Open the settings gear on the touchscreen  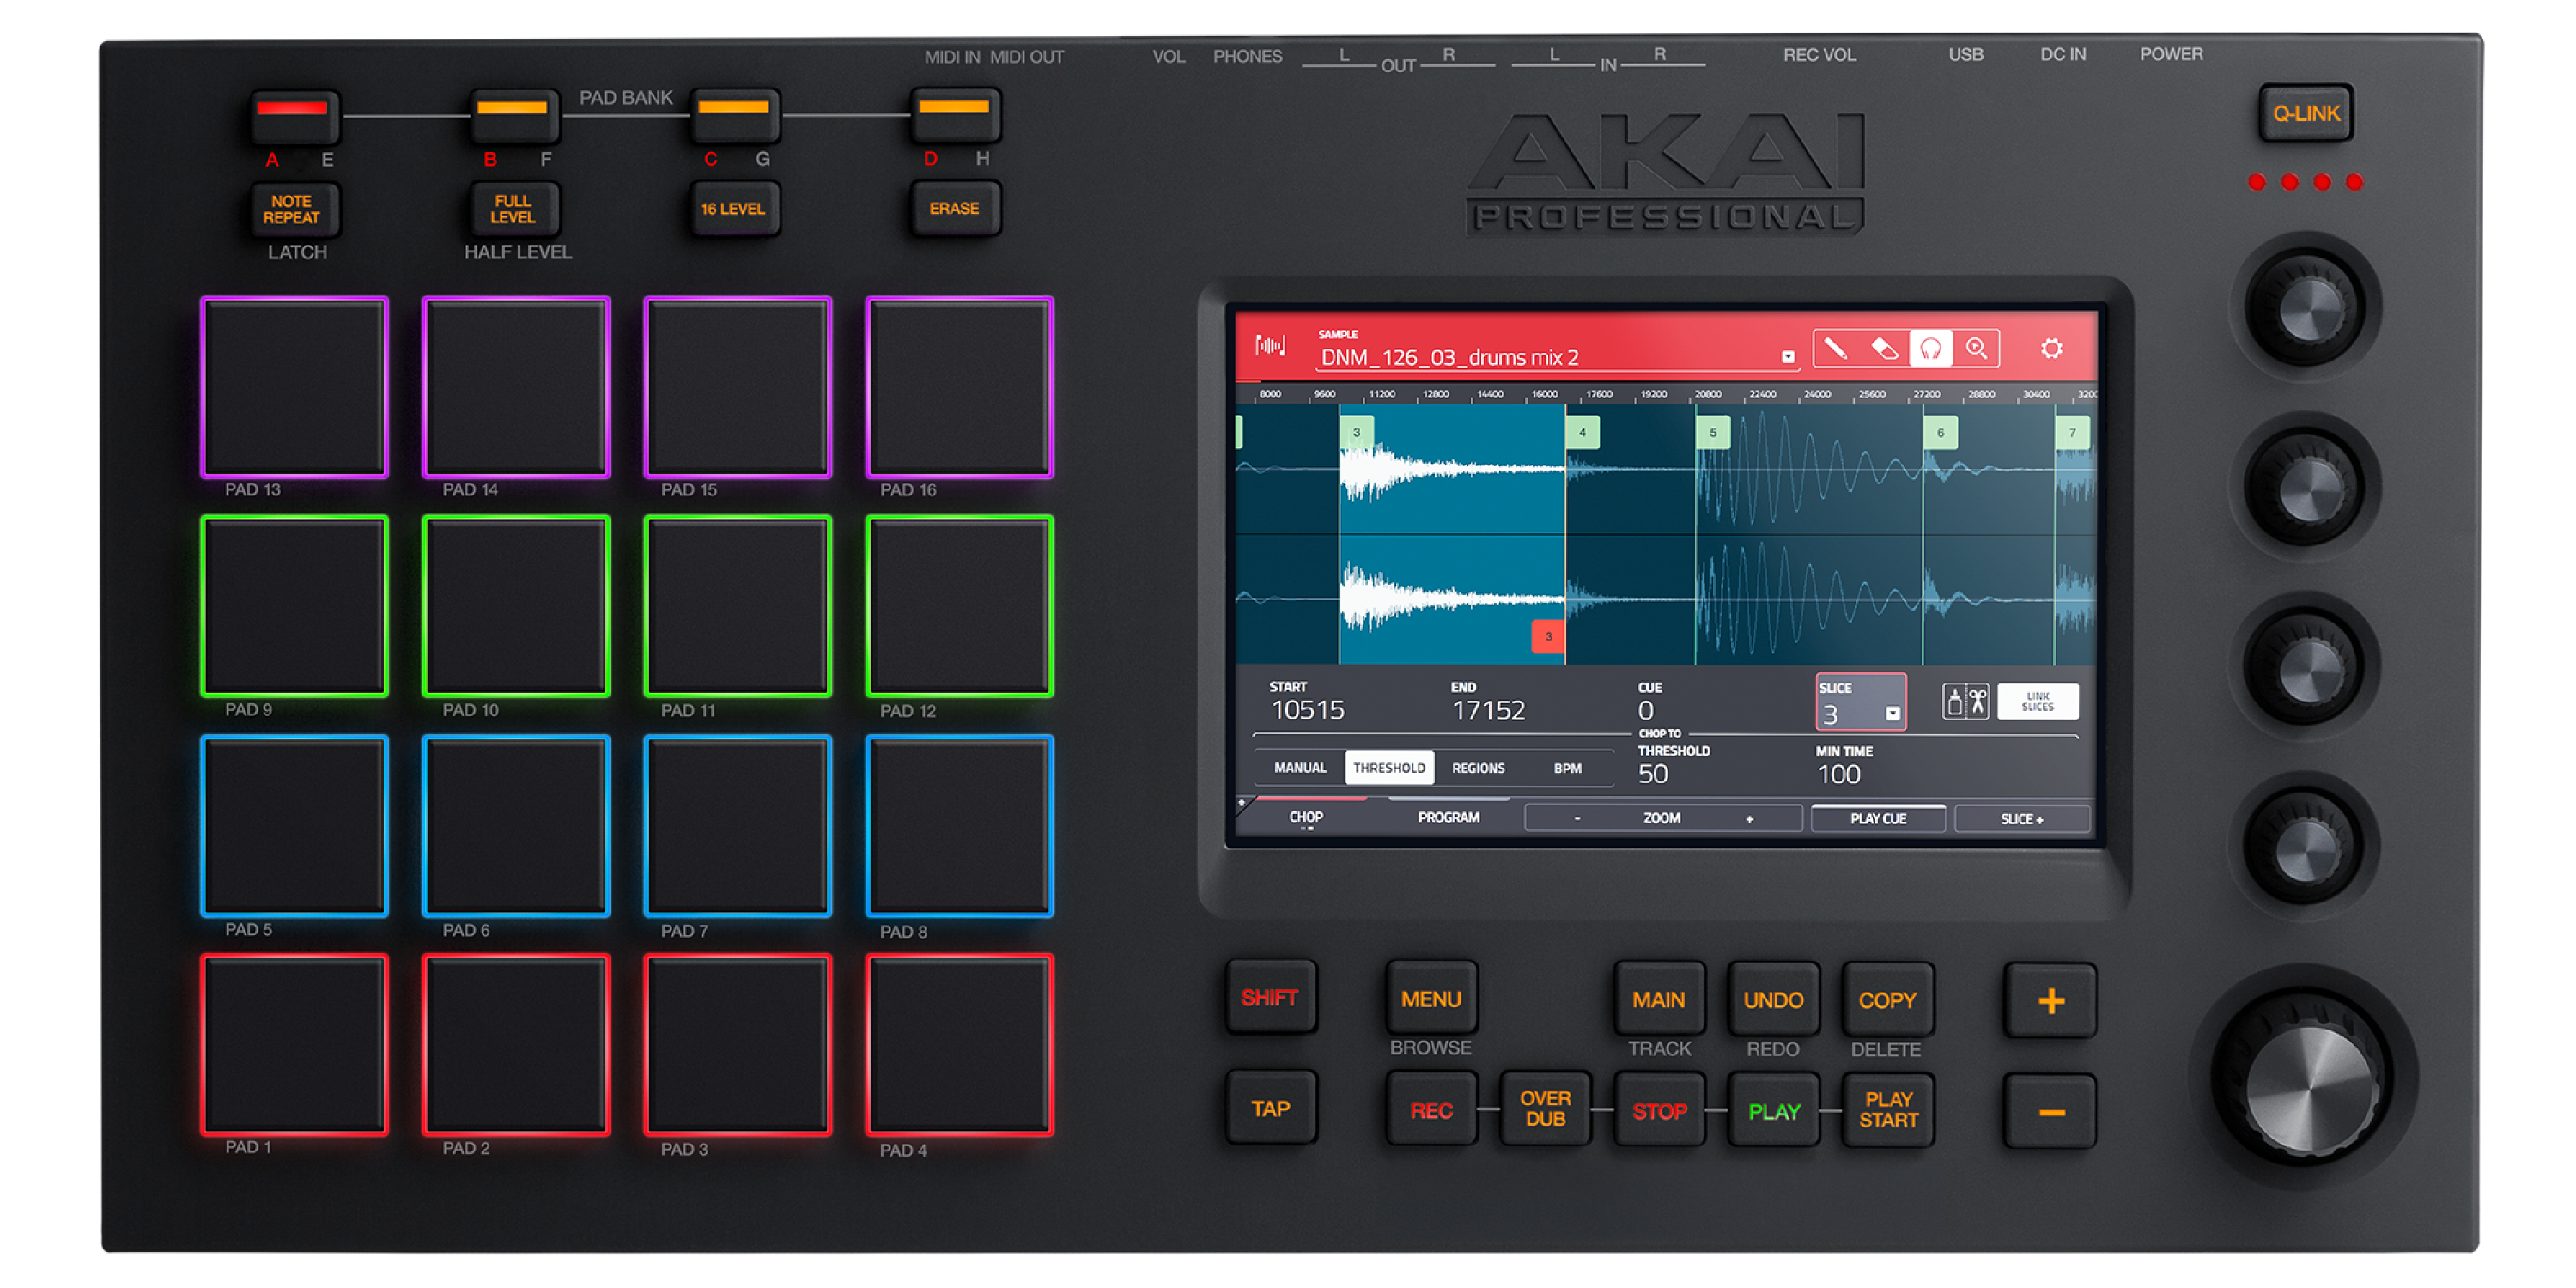2053,348
